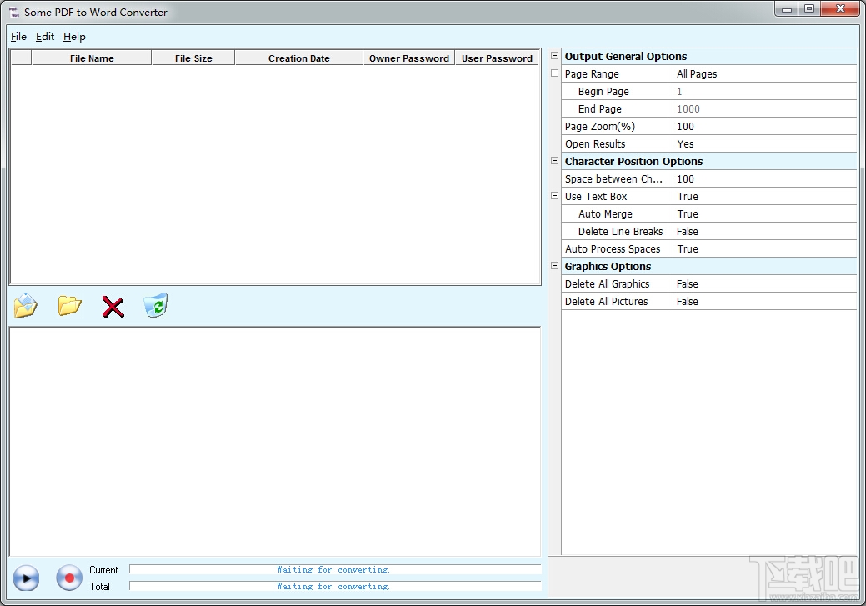Click inside the conversion log text area

274,442
